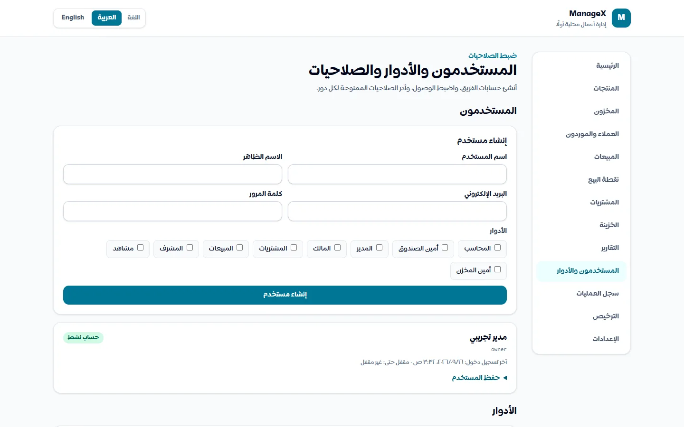Open المخزون from the sidebar
Viewport: 684px width, 427px height.
click(x=581, y=111)
